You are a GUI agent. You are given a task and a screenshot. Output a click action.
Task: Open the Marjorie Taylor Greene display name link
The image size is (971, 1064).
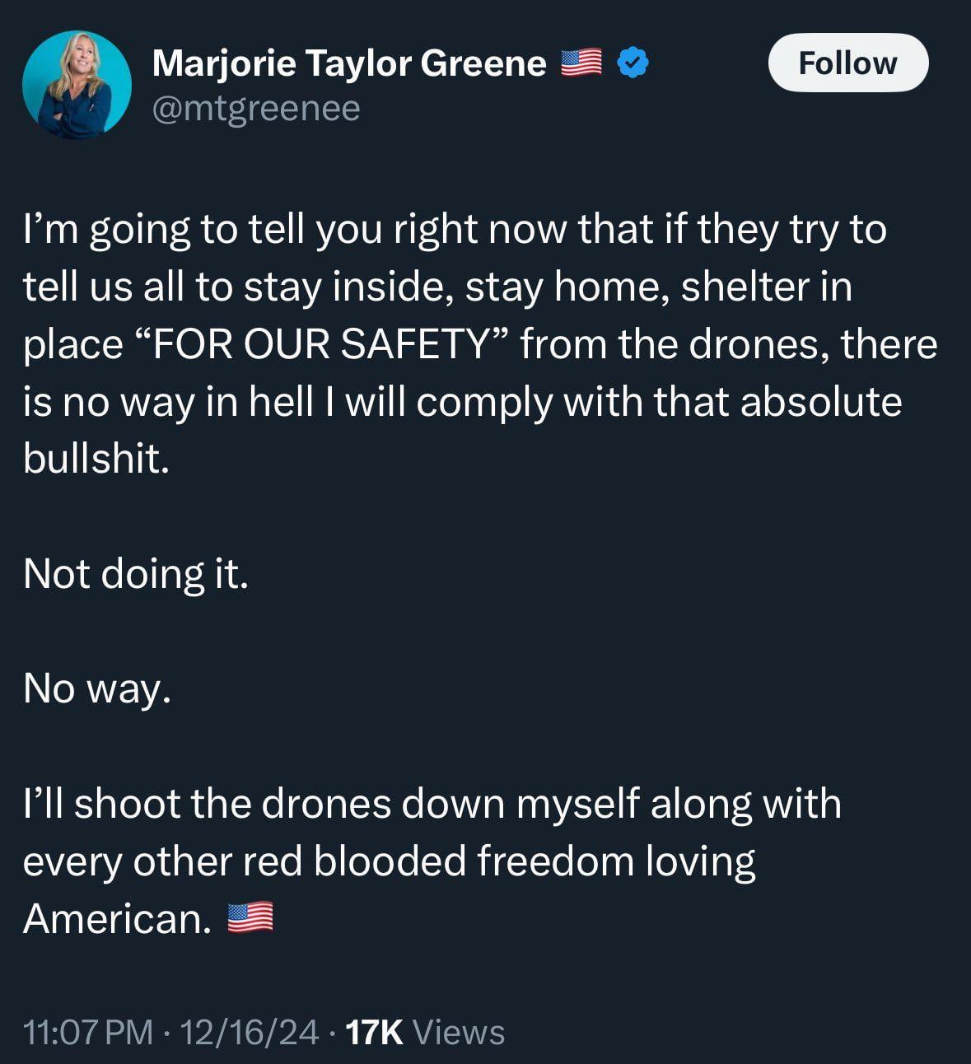coord(349,63)
